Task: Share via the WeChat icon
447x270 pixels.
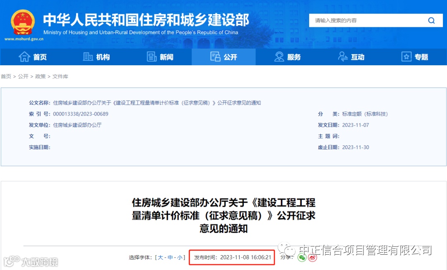Action: click(x=302, y=258)
